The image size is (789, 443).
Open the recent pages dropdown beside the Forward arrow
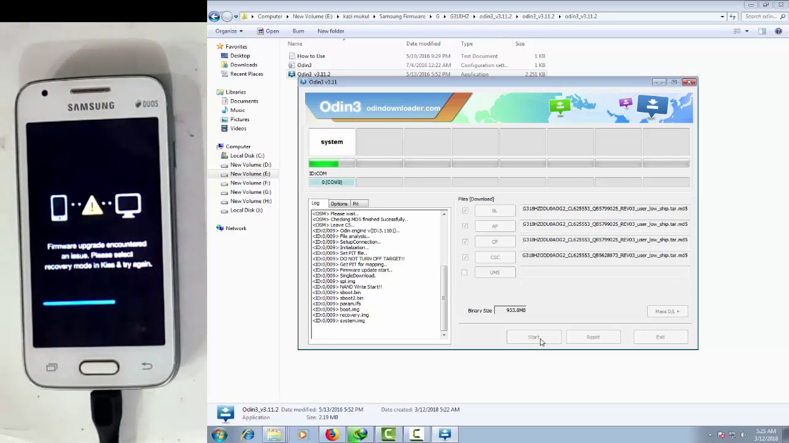(x=235, y=17)
